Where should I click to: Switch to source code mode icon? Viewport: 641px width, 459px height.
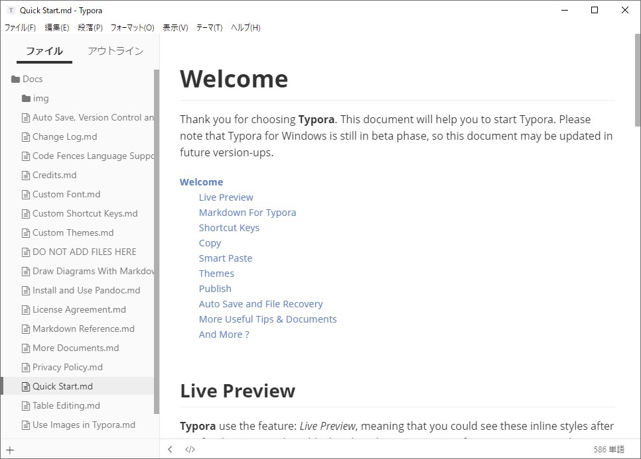click(x=190, y=450)
